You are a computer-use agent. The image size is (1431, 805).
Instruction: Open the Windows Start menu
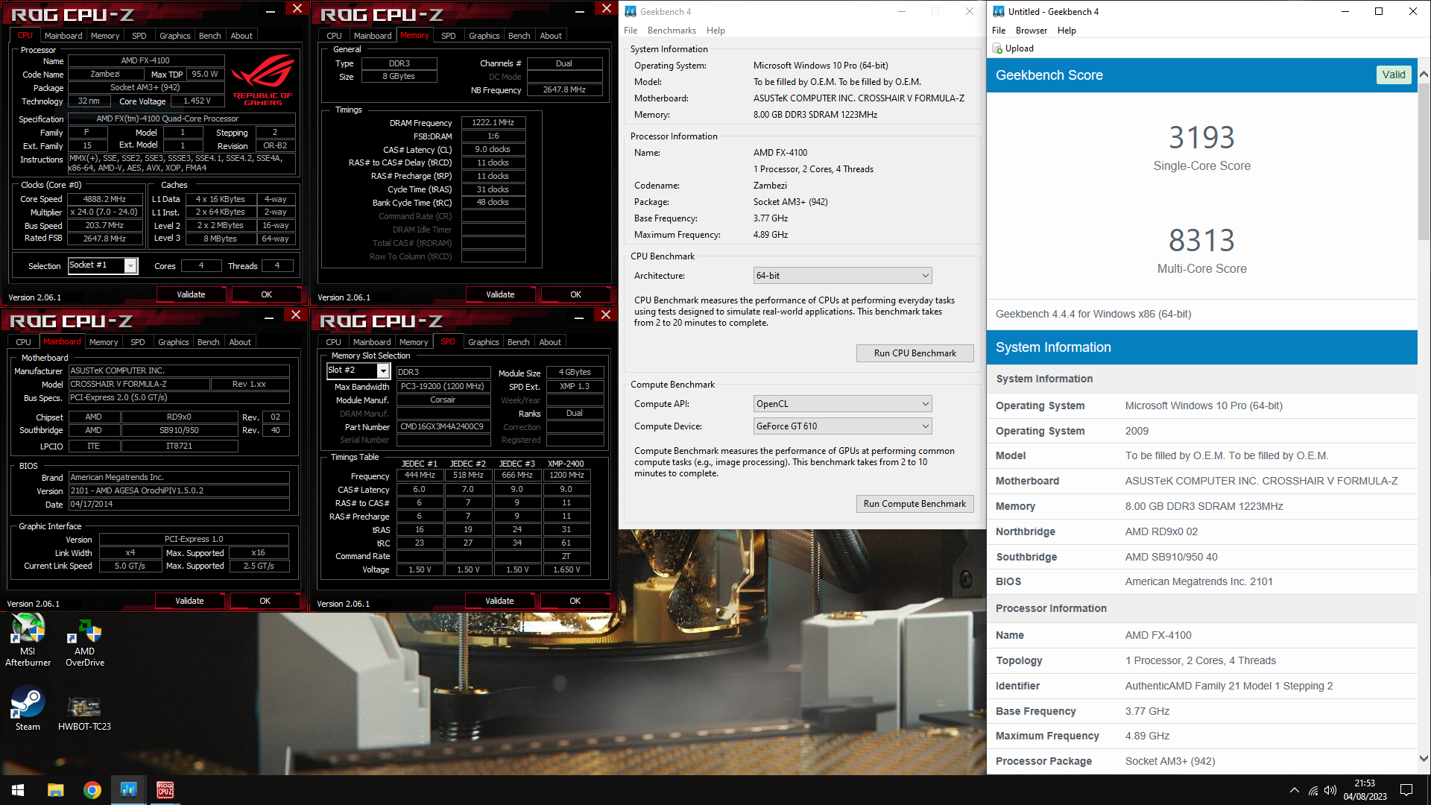point(18,790)
